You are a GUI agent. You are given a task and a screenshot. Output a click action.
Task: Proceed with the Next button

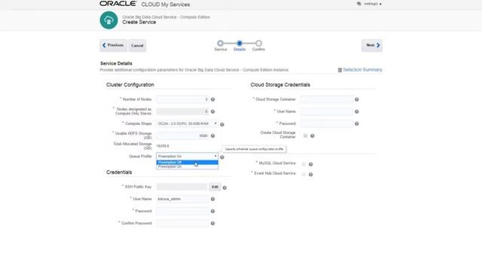tap(372, 45)
